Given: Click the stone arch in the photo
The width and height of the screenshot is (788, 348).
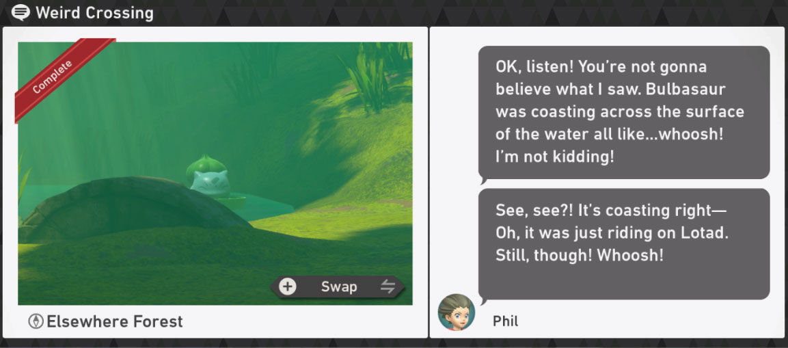Looking at the screenshot, I should pos(133,205).
